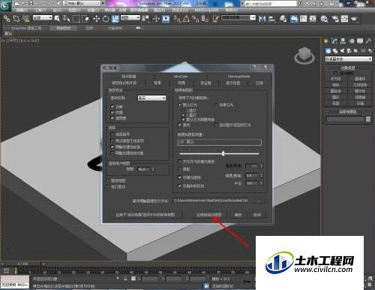Open the Select by Name tool
Viewport: 375px width, 290px height.
coord(66,19)
